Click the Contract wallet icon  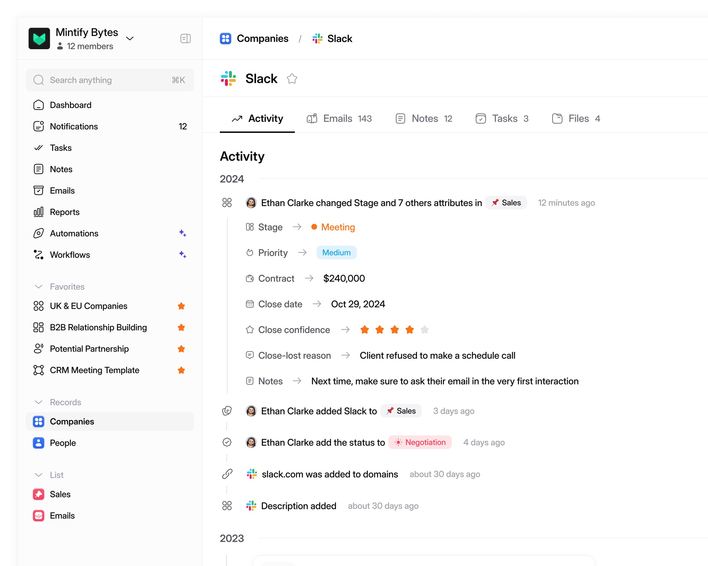250,279
